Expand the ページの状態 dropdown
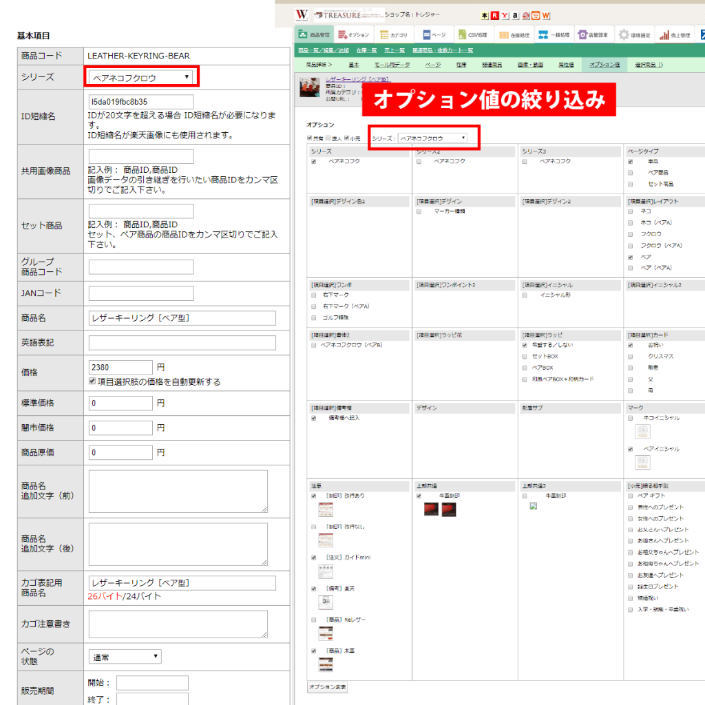 click(x=125, y=657)
